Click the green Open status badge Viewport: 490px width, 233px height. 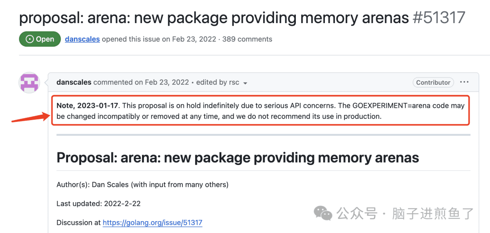pos(40,39)
